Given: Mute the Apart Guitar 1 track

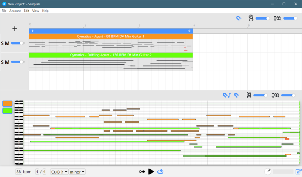Looking at the screenshot, I should [x=7, y=43].
